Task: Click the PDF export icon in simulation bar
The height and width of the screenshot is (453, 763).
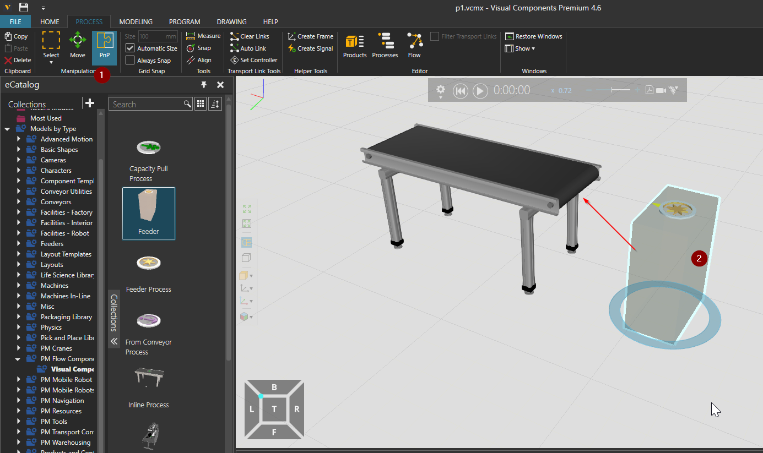Action: click(649, 90)
